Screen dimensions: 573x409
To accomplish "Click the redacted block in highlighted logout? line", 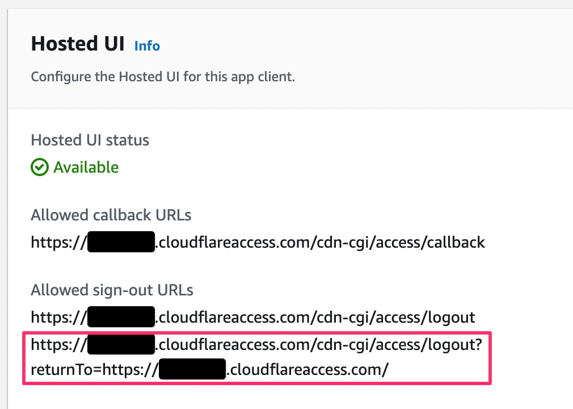I will coord(121,344).
